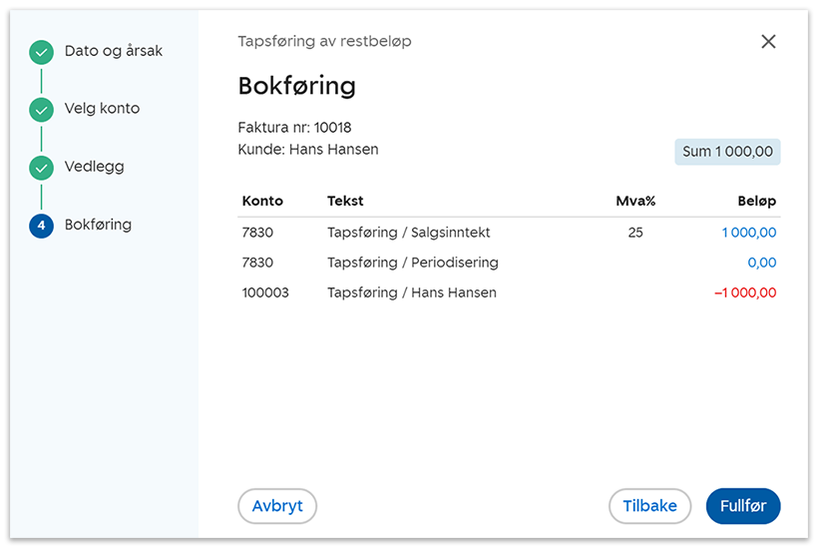Click the Sum 1 000,00 badge
This screenshot has height=548, width=818.
point(727,152)
